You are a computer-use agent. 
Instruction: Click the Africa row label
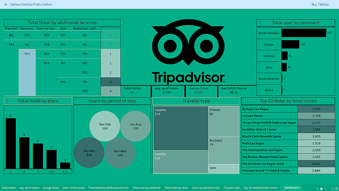tap(269, 90)
